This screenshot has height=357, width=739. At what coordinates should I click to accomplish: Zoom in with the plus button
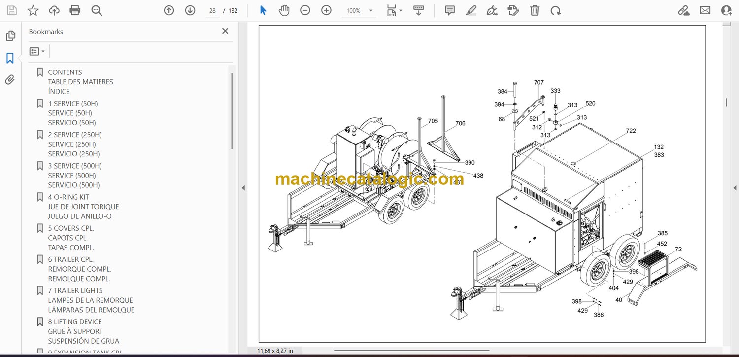pyautogui.click(x=326, y=10)
